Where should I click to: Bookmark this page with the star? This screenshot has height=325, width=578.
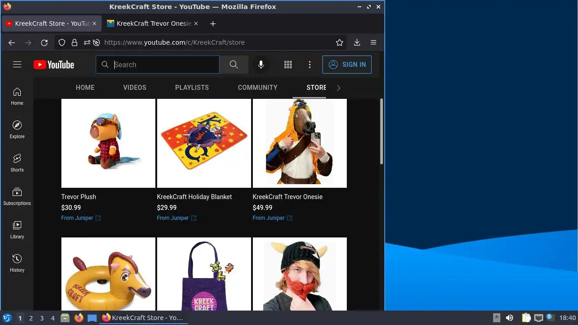point(340,42)
